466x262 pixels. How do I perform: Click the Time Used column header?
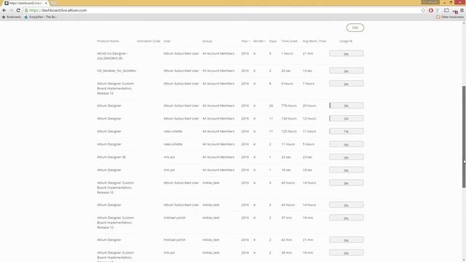tap(289, 41)
